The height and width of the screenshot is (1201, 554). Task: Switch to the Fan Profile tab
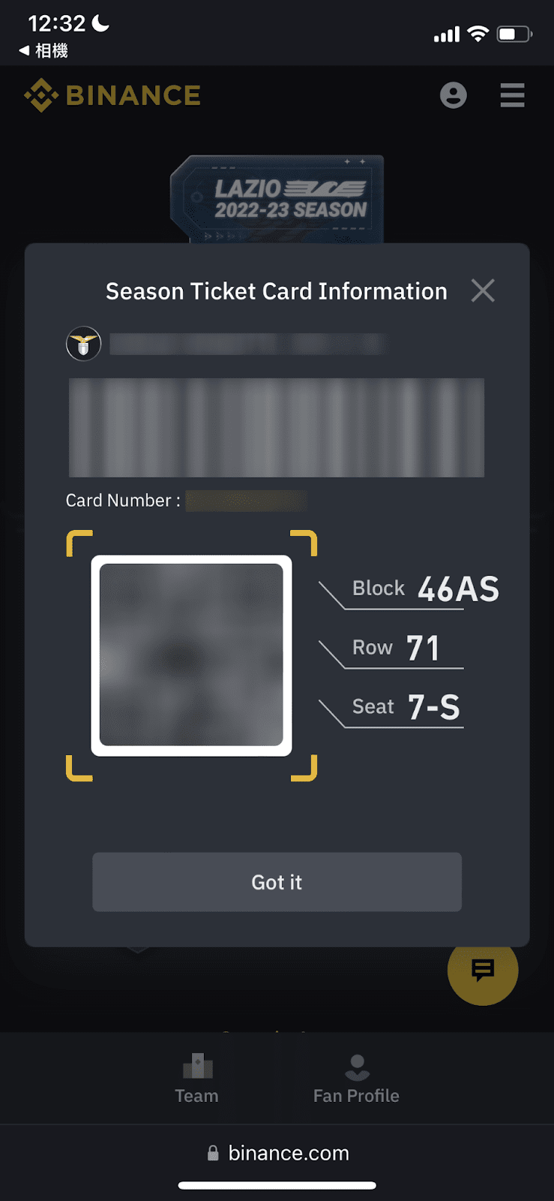coord(356,1079)
